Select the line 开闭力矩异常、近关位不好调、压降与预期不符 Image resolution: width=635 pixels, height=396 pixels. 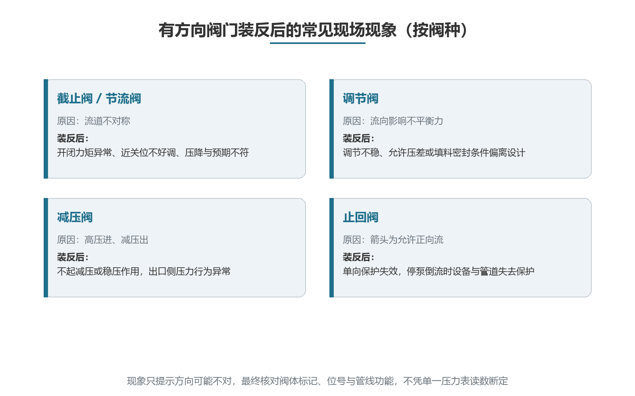153,152
